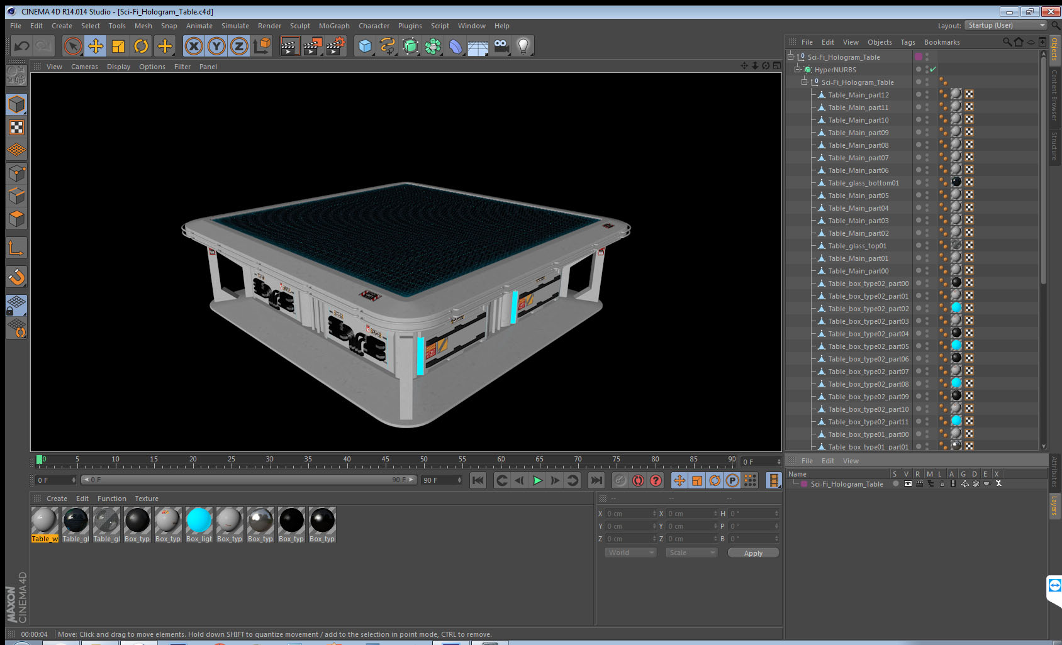Open Render Settings
This screenshot has height=645, width=1062.
pyautogui.click(x=336, y=46)
